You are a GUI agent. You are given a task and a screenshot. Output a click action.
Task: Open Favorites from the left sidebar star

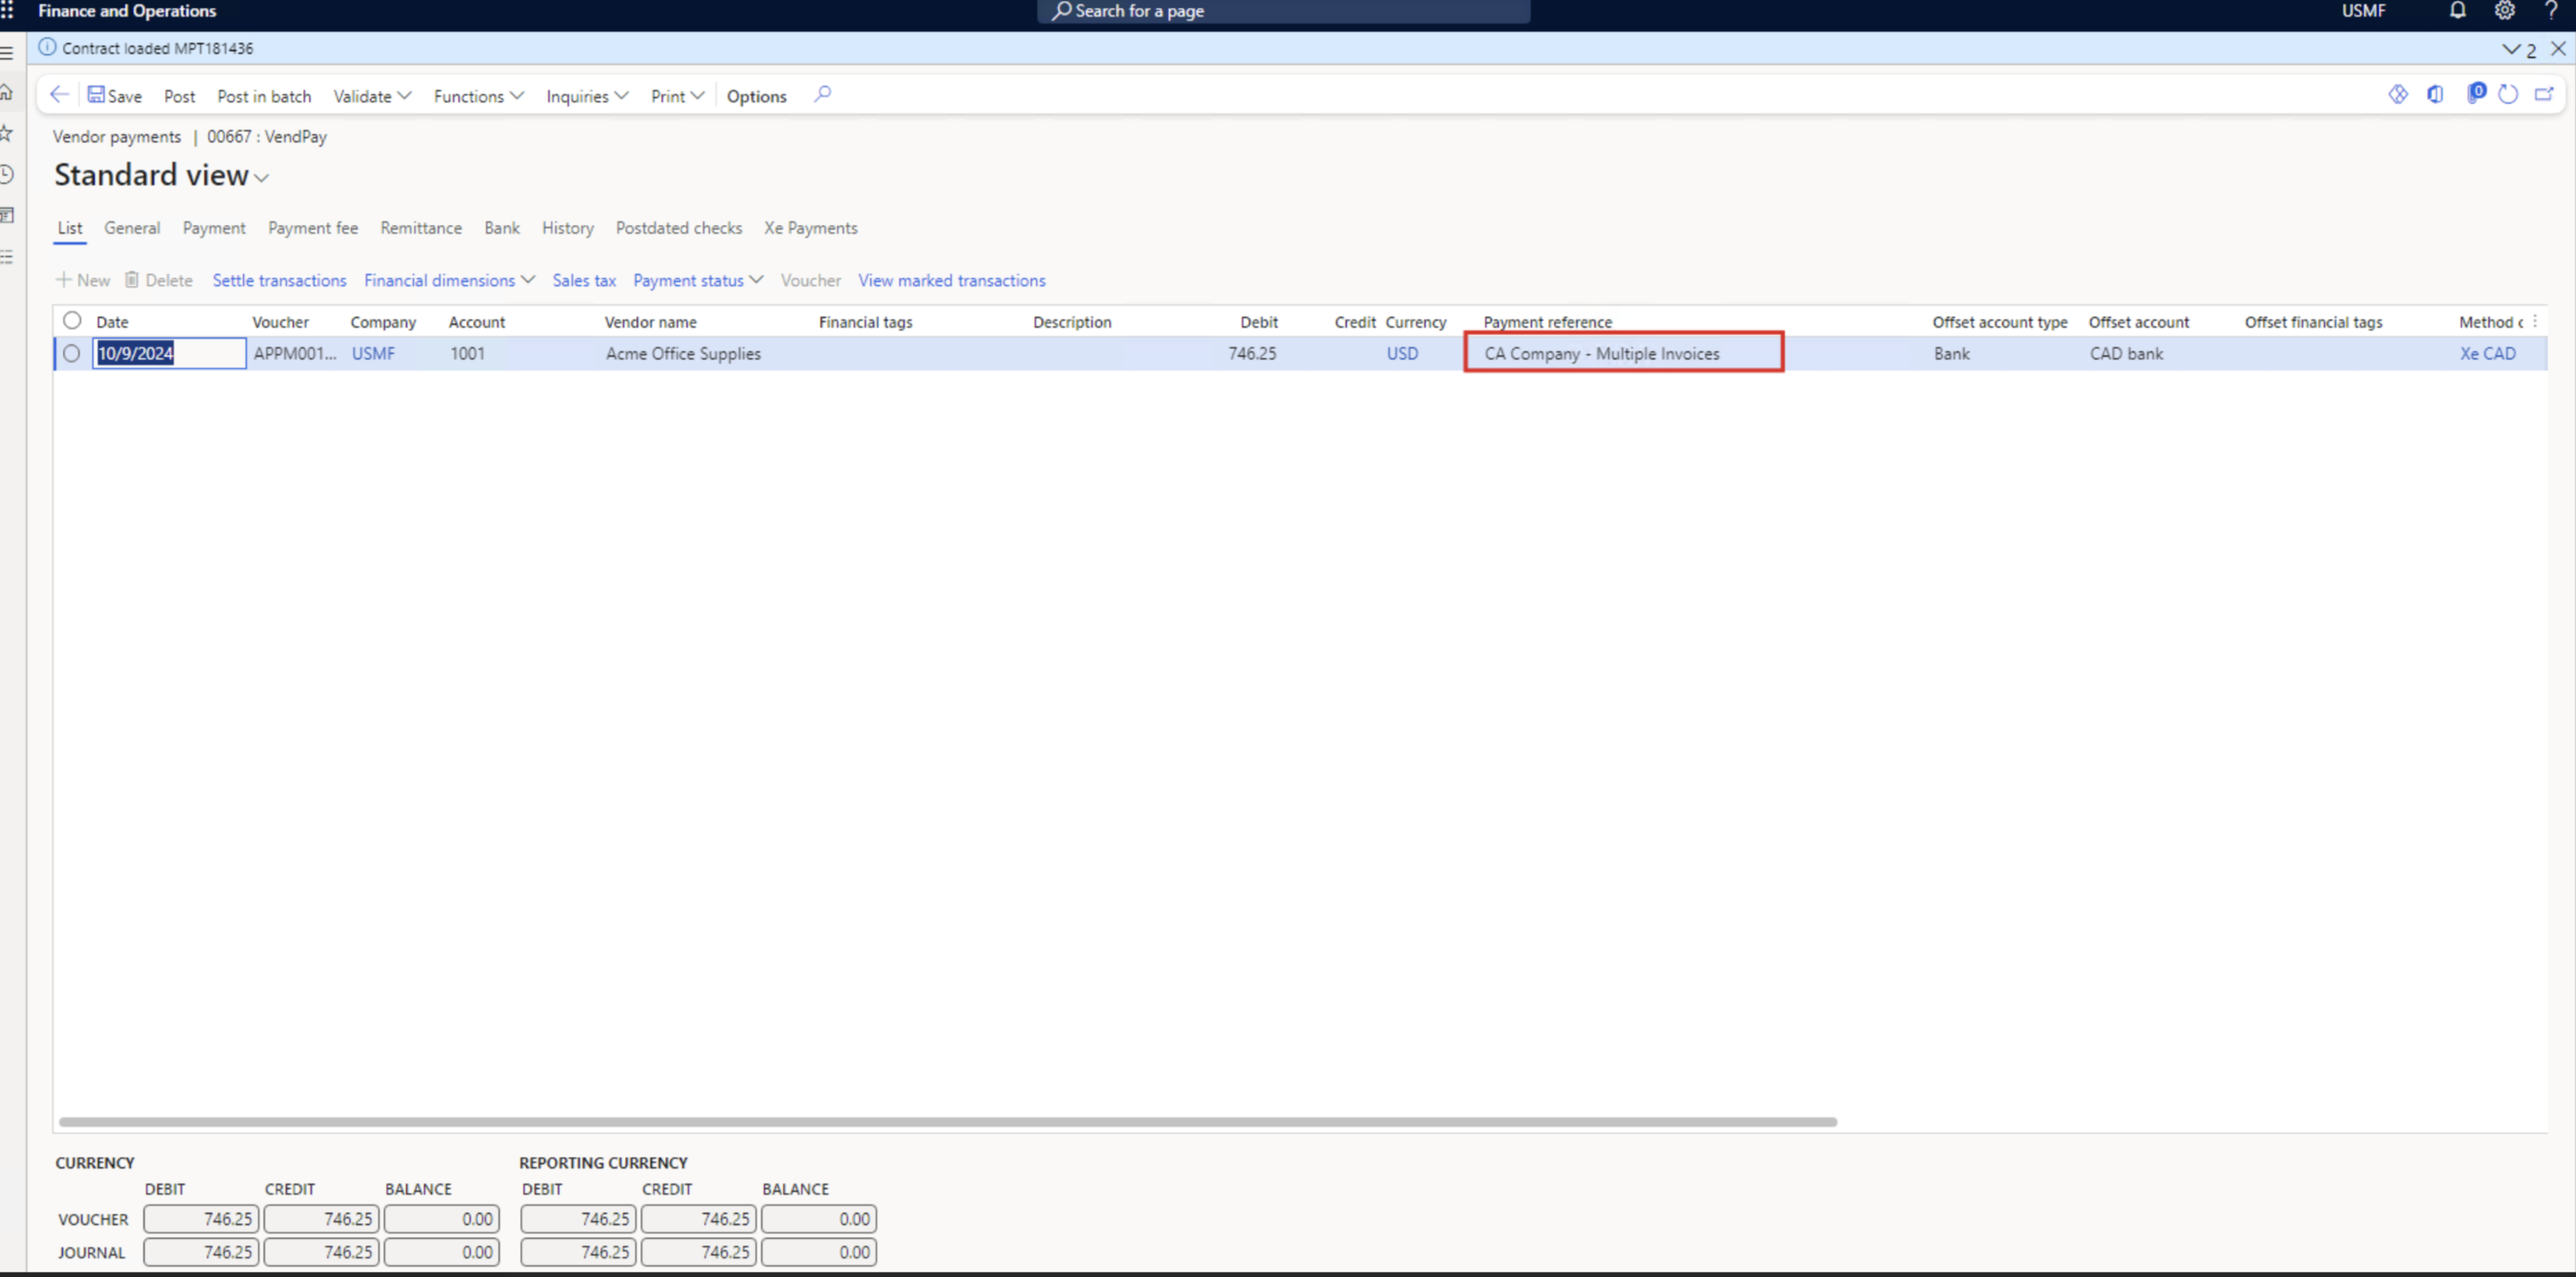click(8, 132)
